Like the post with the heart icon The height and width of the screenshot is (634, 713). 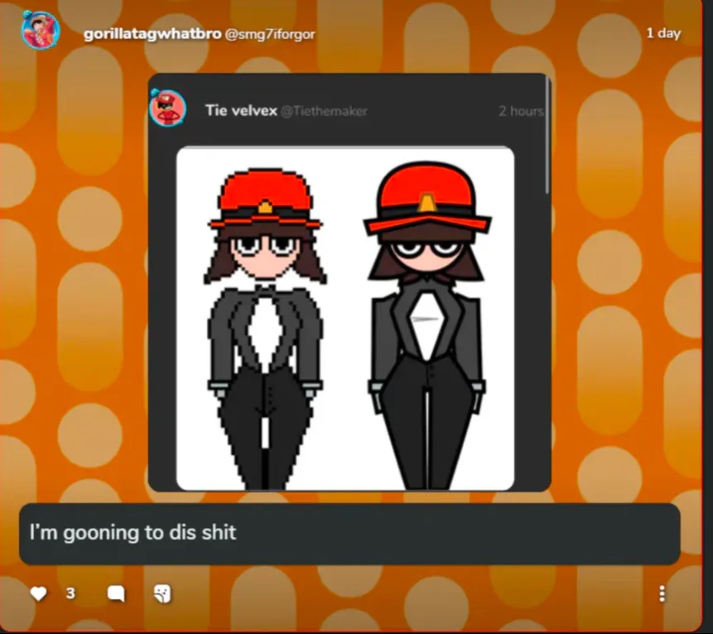(x=39, y=593)
